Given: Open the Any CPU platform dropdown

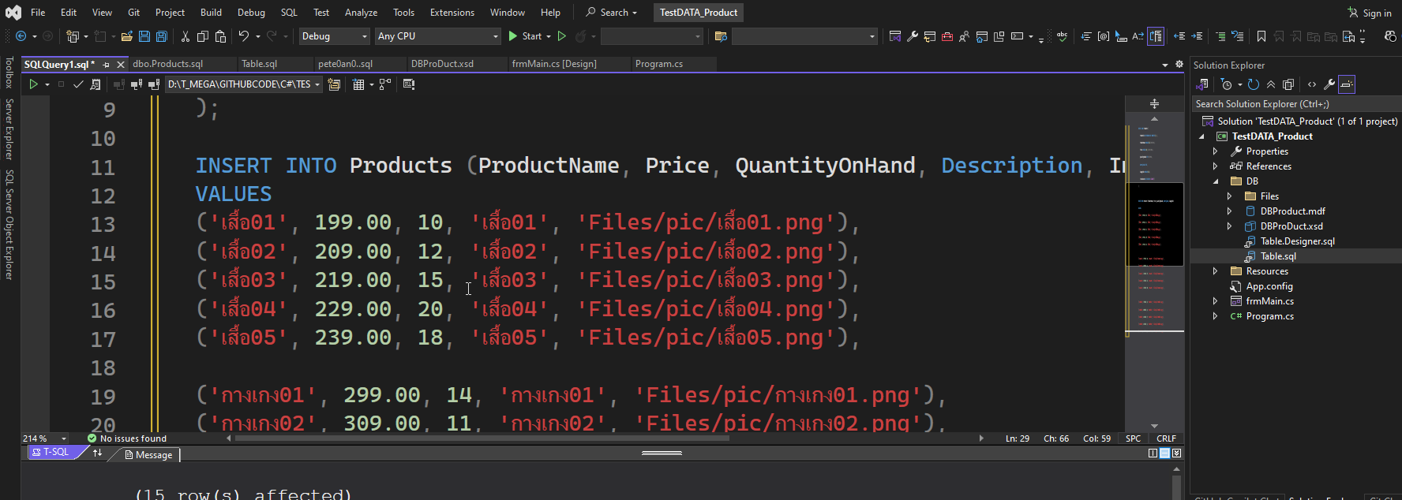Looking at the screenshot, I should click(437, 36).
